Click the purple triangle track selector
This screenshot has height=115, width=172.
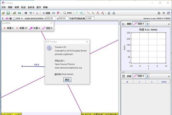click(x=3, y=19)
